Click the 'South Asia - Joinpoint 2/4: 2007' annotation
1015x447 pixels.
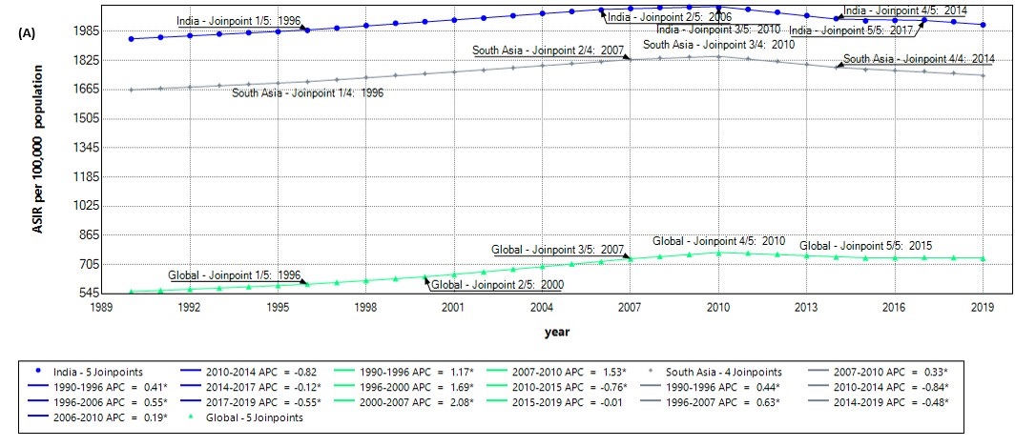[548, 51]
